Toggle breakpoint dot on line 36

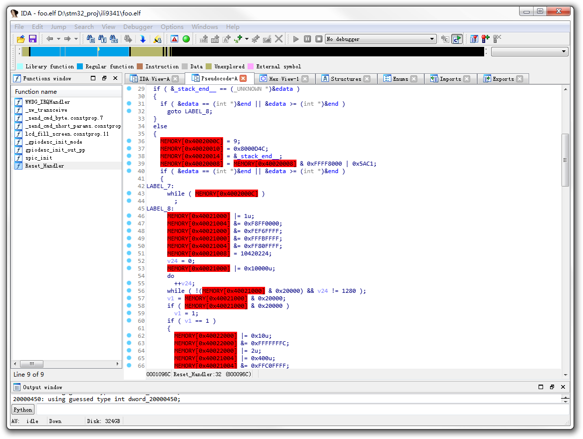(x=129, y=141)
